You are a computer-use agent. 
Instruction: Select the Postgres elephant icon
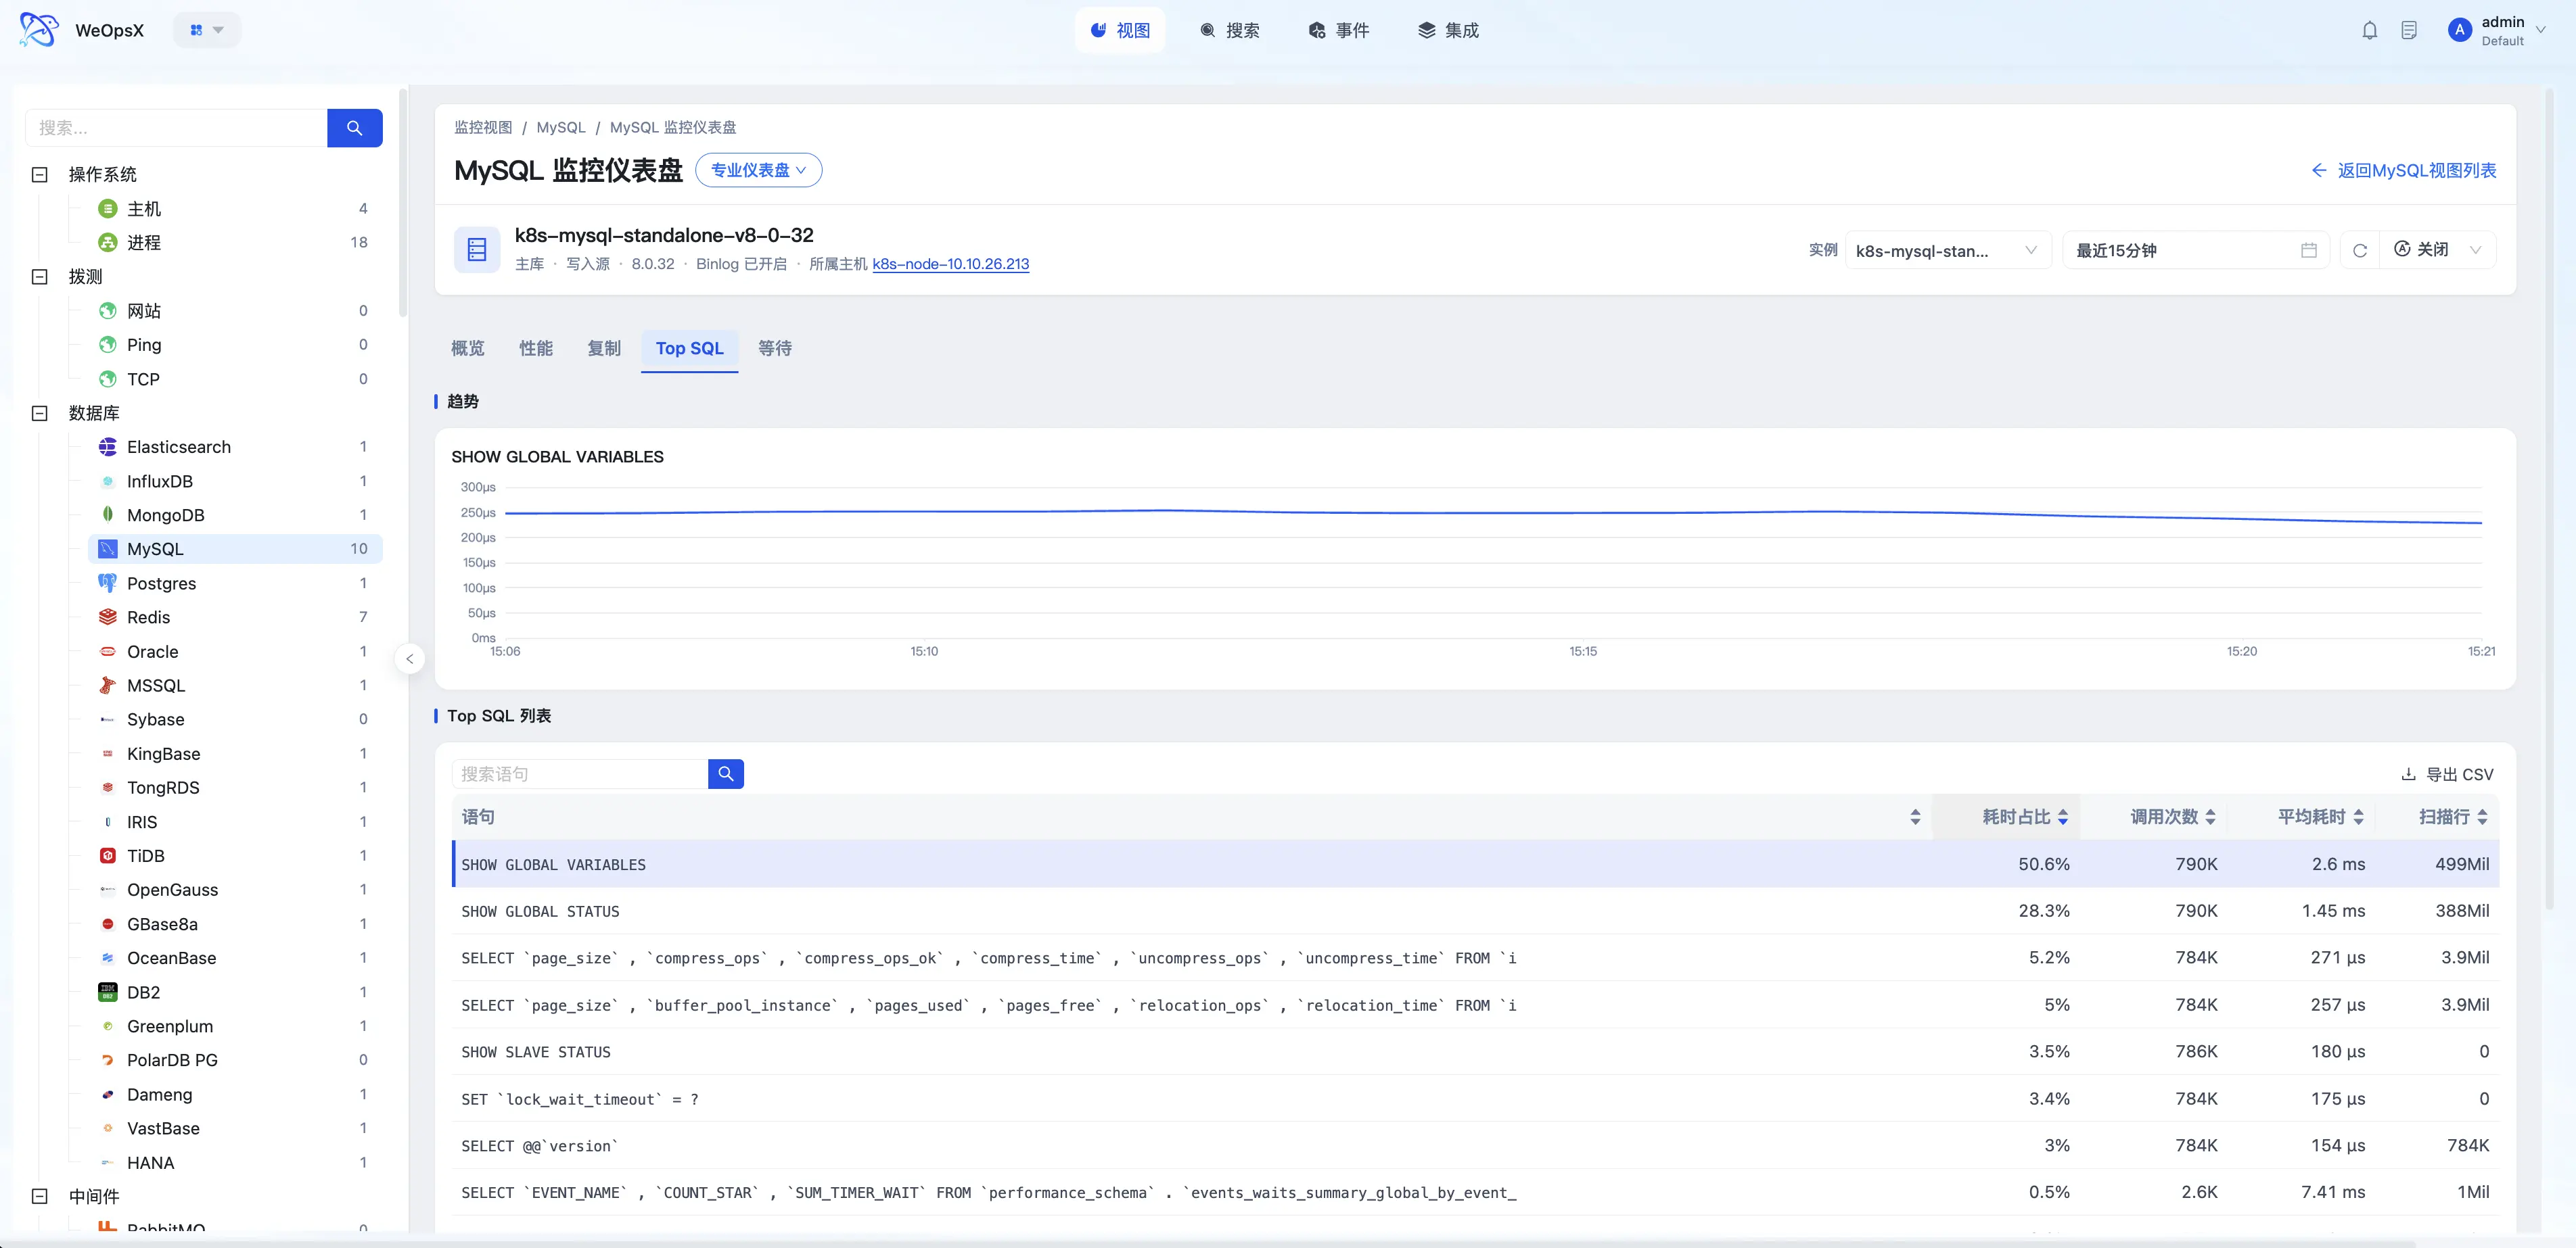(x=108, y=583)
